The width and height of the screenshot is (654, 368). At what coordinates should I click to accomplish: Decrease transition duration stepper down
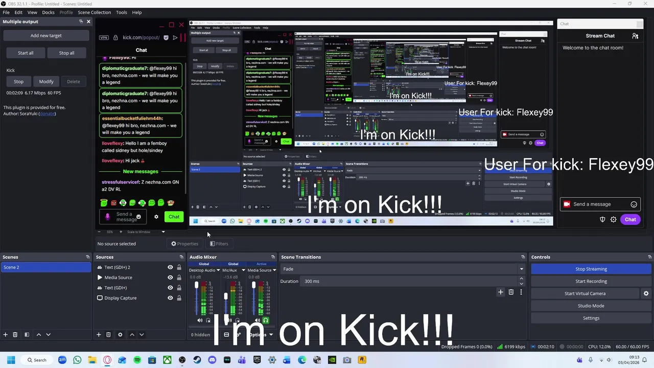click(x=521, y=284)
